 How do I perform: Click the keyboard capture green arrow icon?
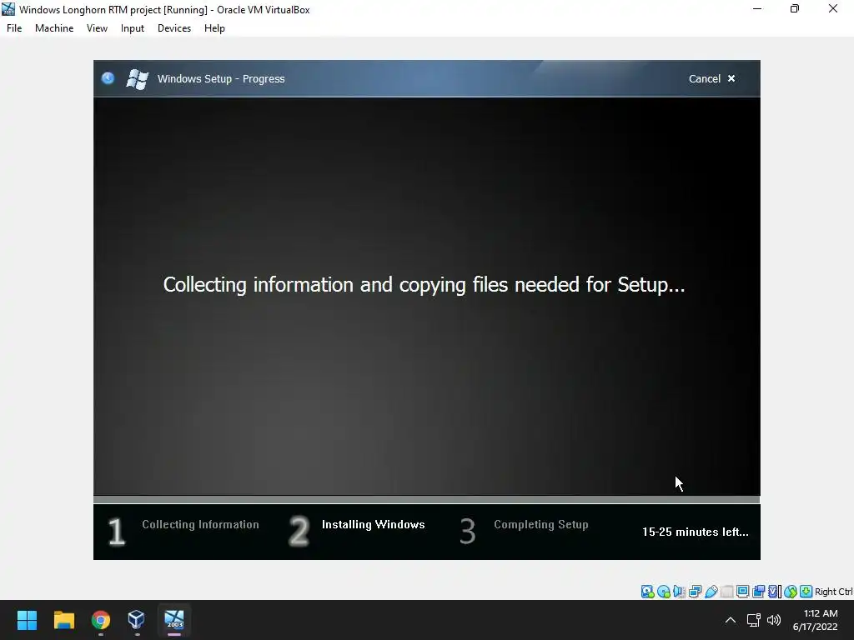tap(806, 592)
